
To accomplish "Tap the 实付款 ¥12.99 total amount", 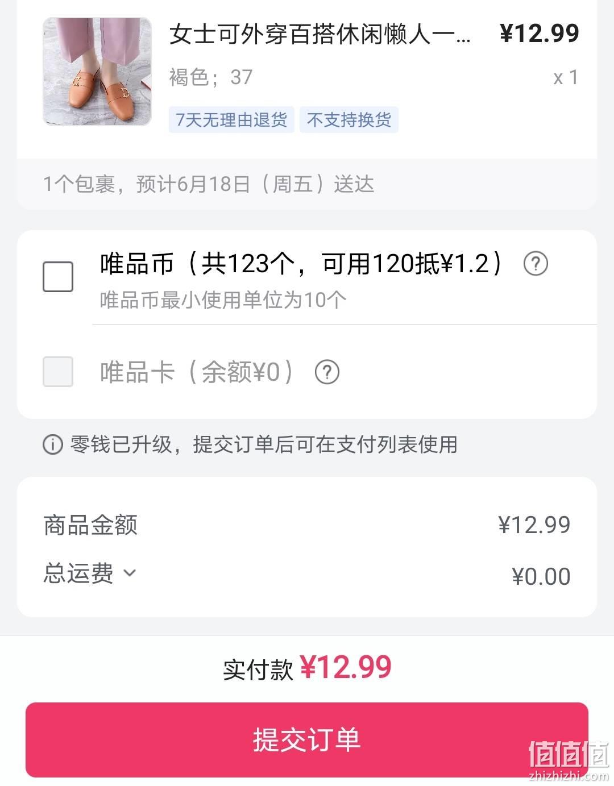I will [307, 668].
